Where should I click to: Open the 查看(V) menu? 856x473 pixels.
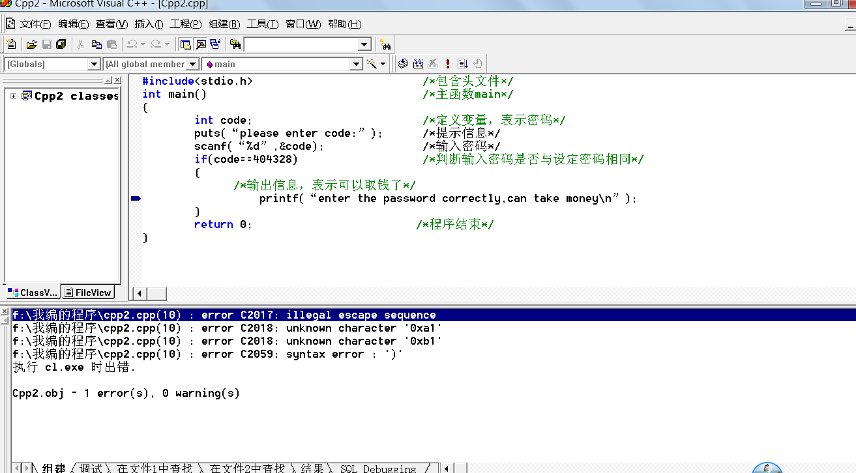pyautogui.click(x=111, y=24)
